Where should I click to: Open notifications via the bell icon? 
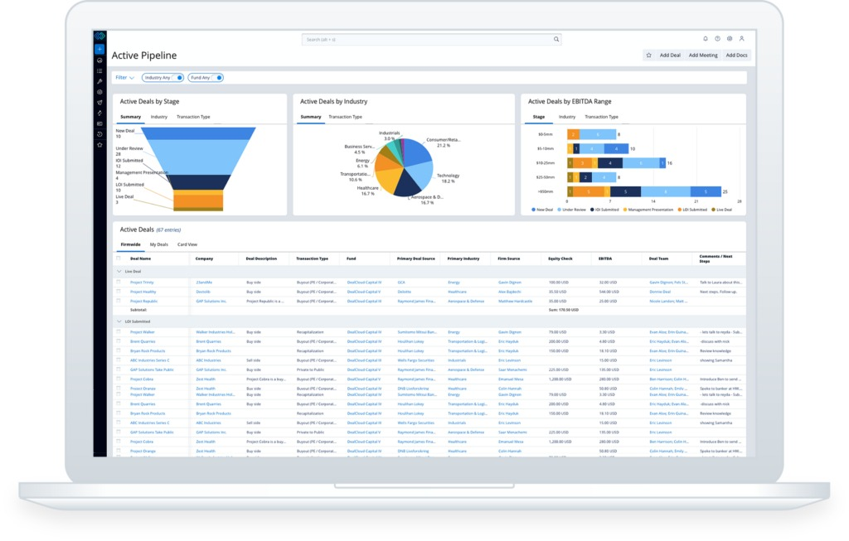(x=706, y=39)
